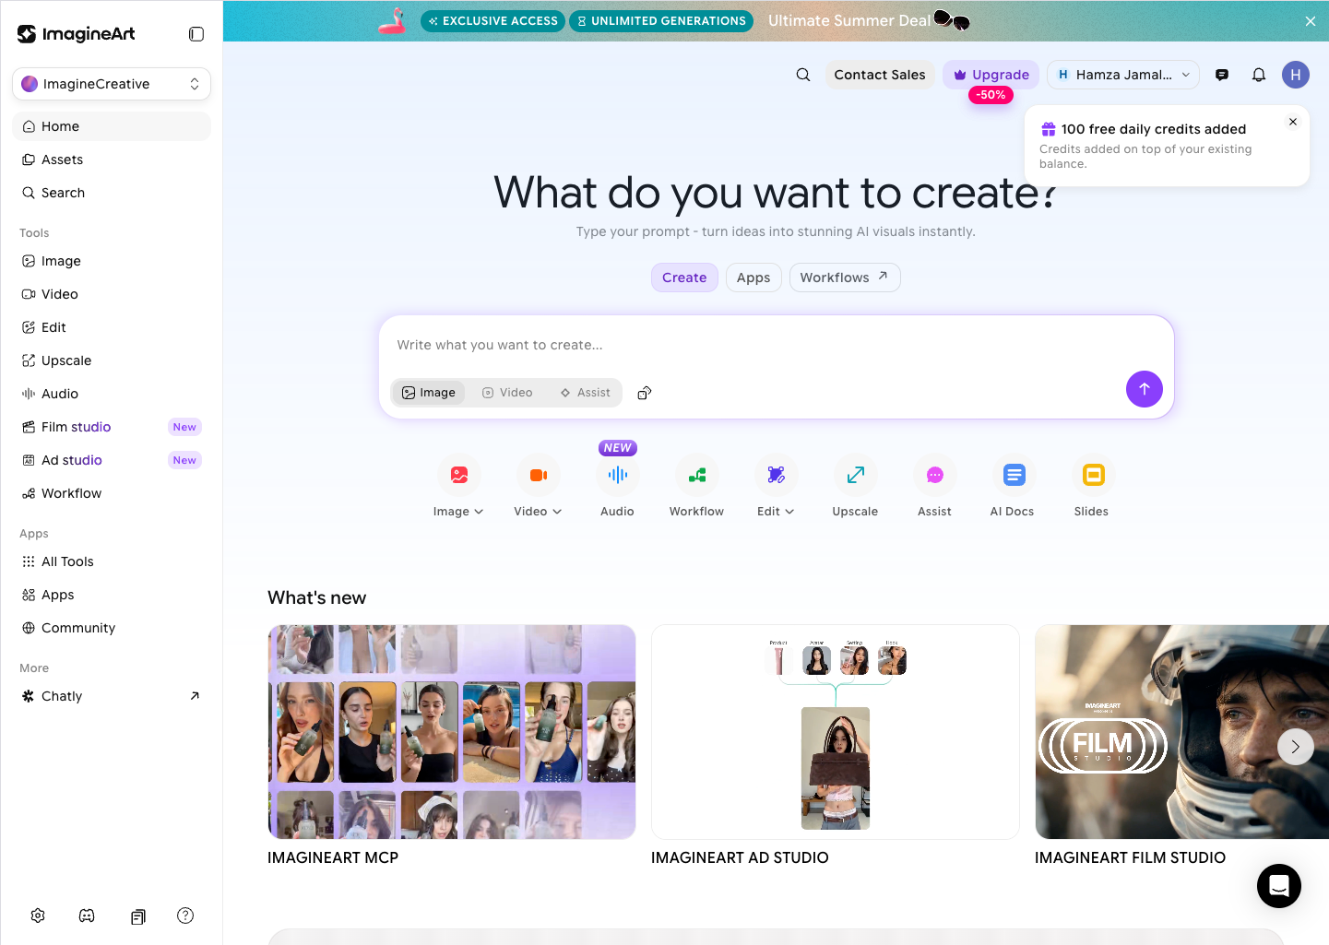Open the ImagineArt MCP thumbnail

click(452, 732)
